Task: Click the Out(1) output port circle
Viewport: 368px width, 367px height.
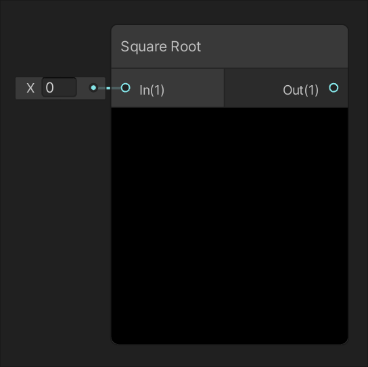Action: 333,88
